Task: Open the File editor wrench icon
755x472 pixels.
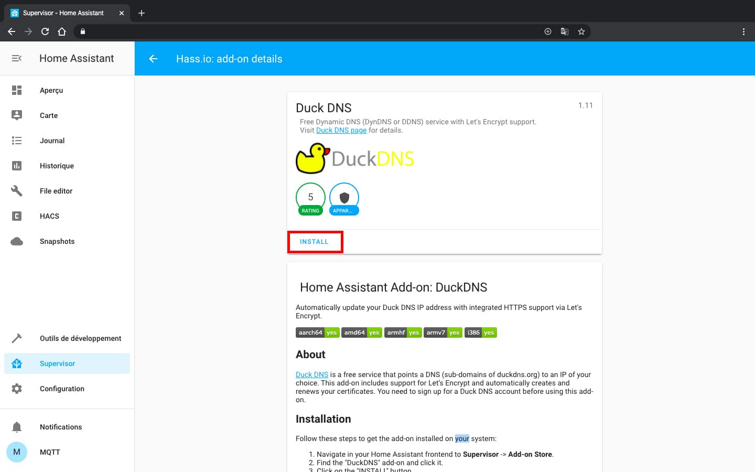Action: point(17,191)
